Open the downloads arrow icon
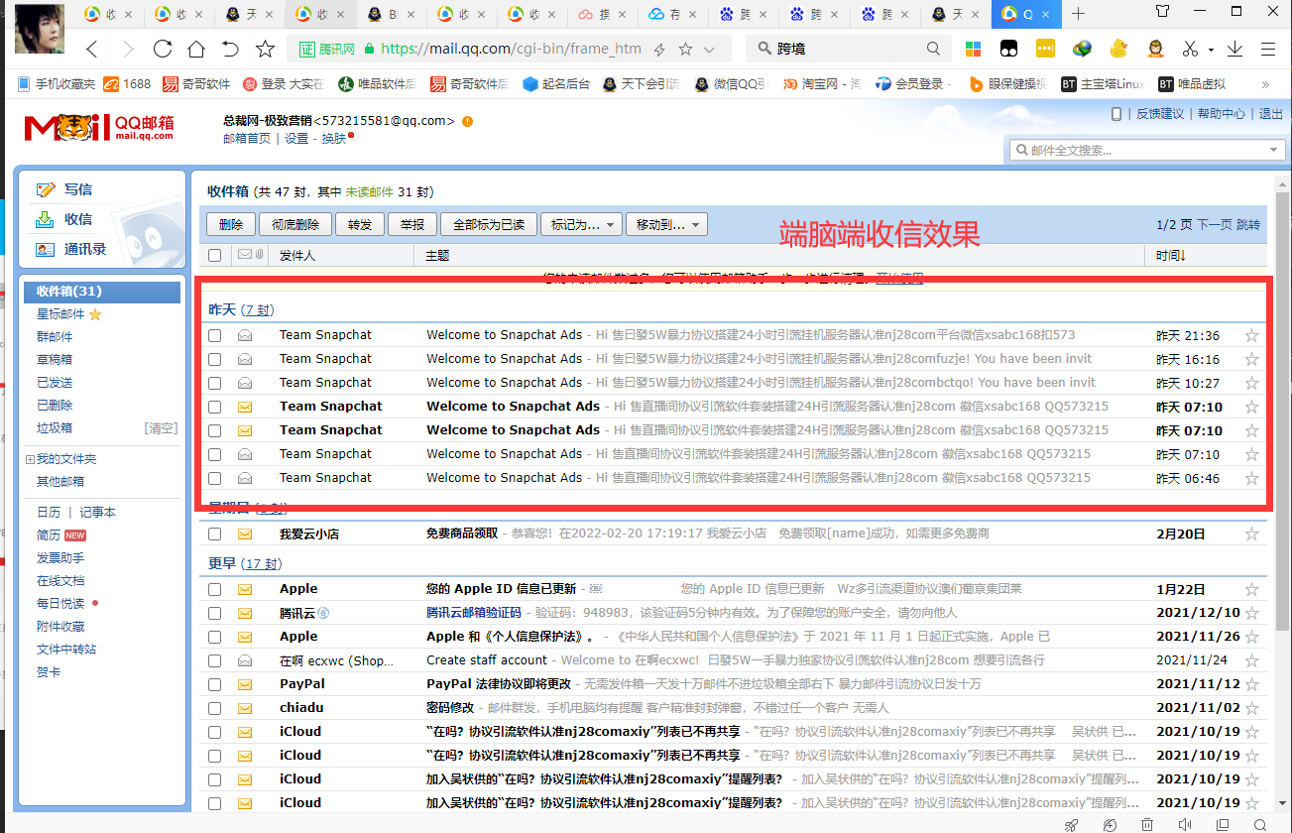 click(1235, 49)
